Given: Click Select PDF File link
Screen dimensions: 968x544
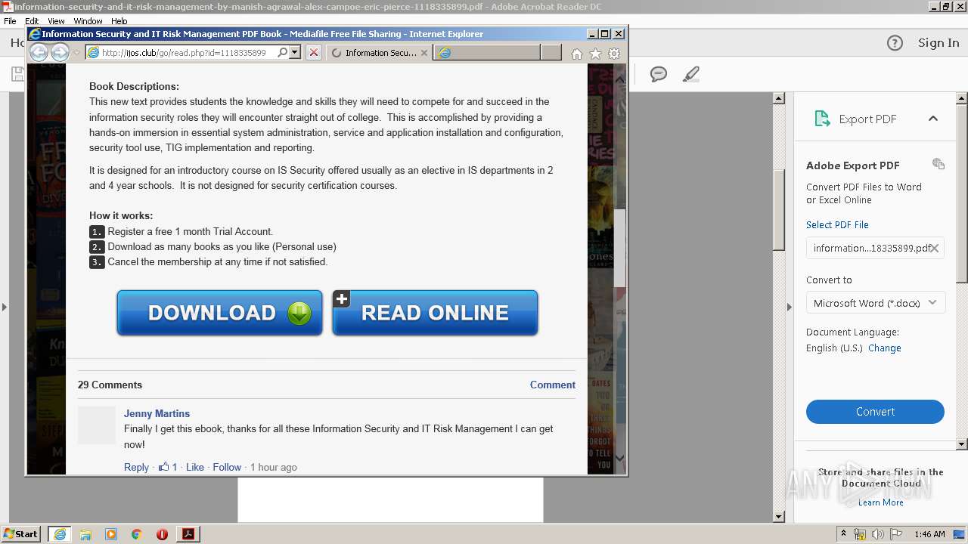Looking at the screenshot, I should [x=837, y=225].
